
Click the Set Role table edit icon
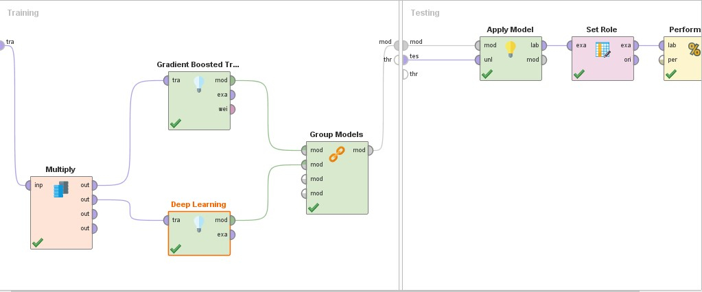click(x=603, y=49)
